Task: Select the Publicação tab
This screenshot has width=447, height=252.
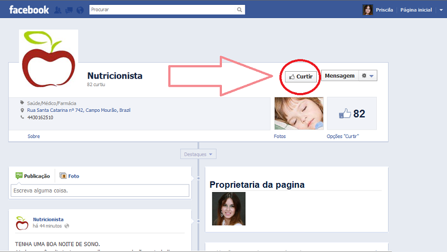Action: point(33,176)
